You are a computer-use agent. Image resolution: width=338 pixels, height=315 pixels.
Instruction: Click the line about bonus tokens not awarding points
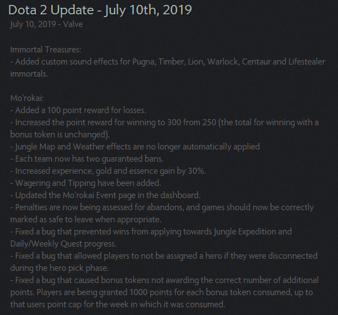pyautogui.click(x=165, y=280)
